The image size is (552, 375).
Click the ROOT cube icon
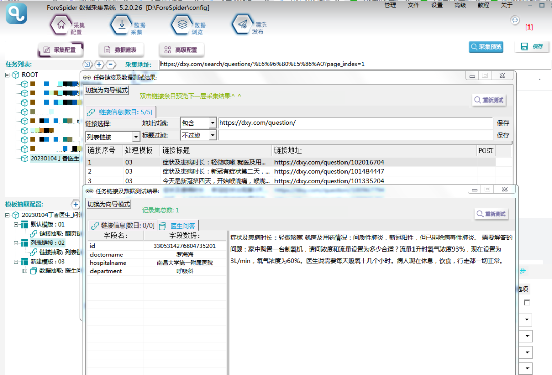pos(16,74)
